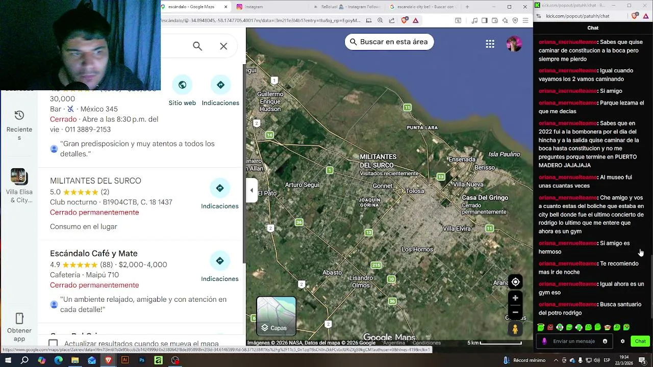Open the chat settings gear icon

click(x=622, y=342)
